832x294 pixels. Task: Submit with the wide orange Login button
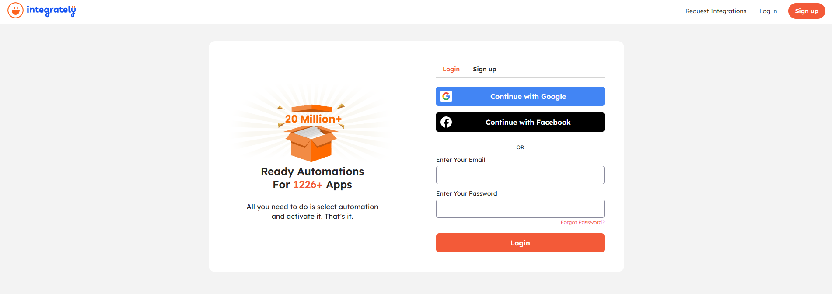(x=520, y=243)
